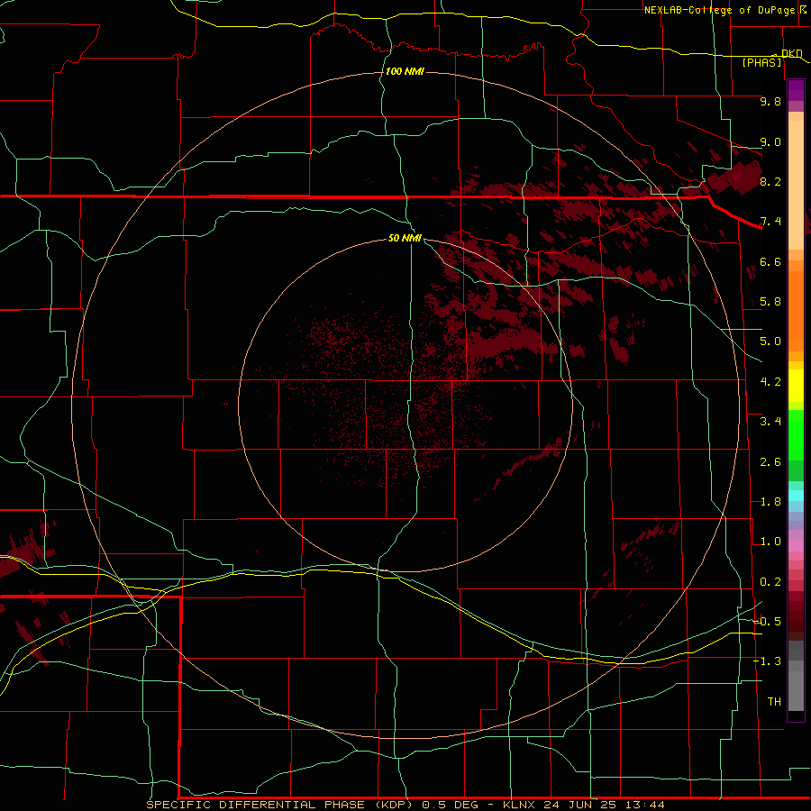The image size is (811, 811).
Task: Click the 100 NMI range ring label
Action: click(405, 71)
